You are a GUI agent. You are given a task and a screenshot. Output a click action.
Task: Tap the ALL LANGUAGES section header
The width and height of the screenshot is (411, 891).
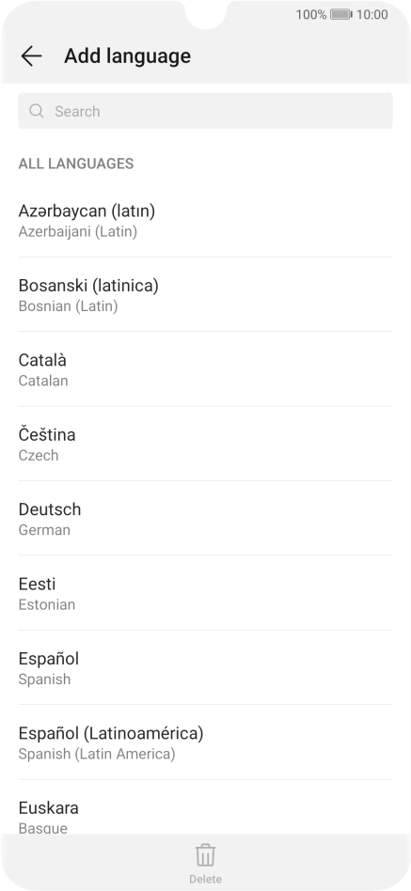point(75,164)
